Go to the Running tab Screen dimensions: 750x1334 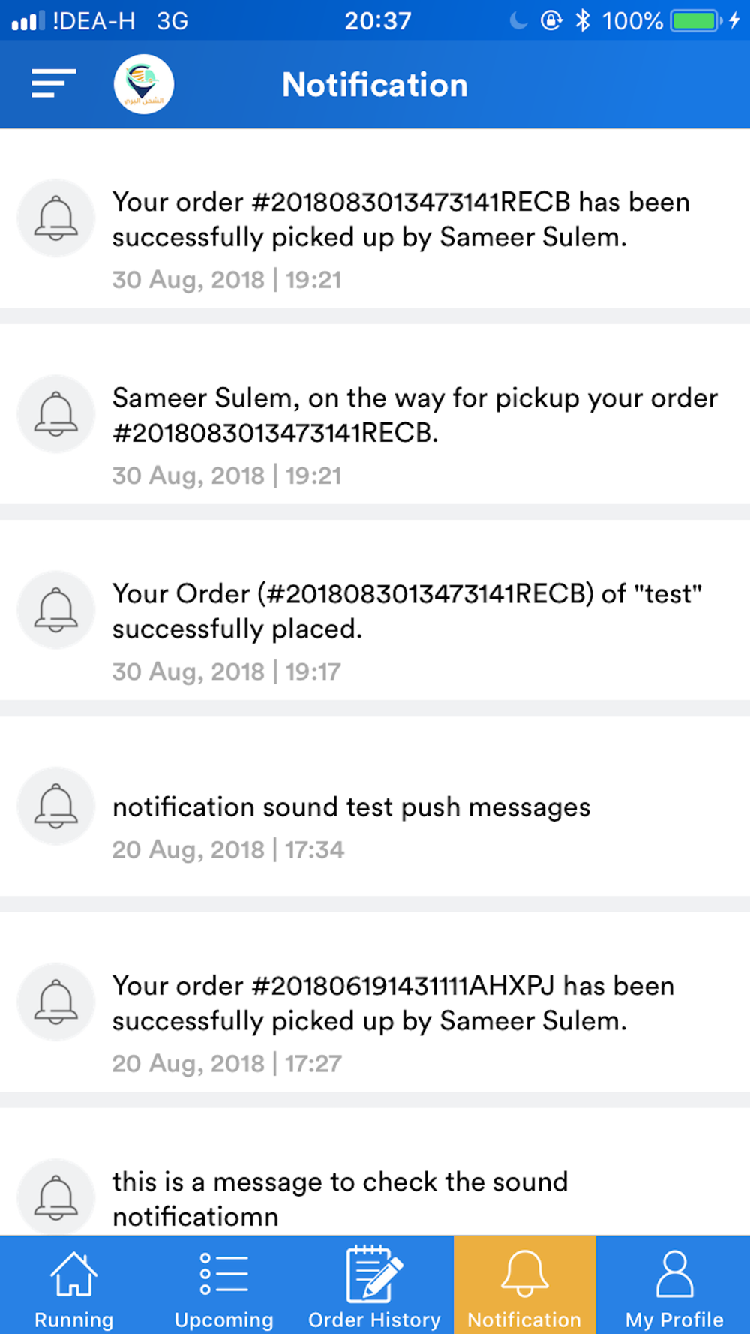click(73, 1285)
